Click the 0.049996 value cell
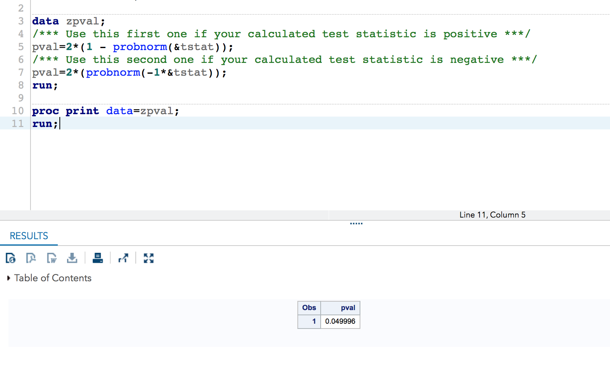The image size is (610, 379). (340, 321)
